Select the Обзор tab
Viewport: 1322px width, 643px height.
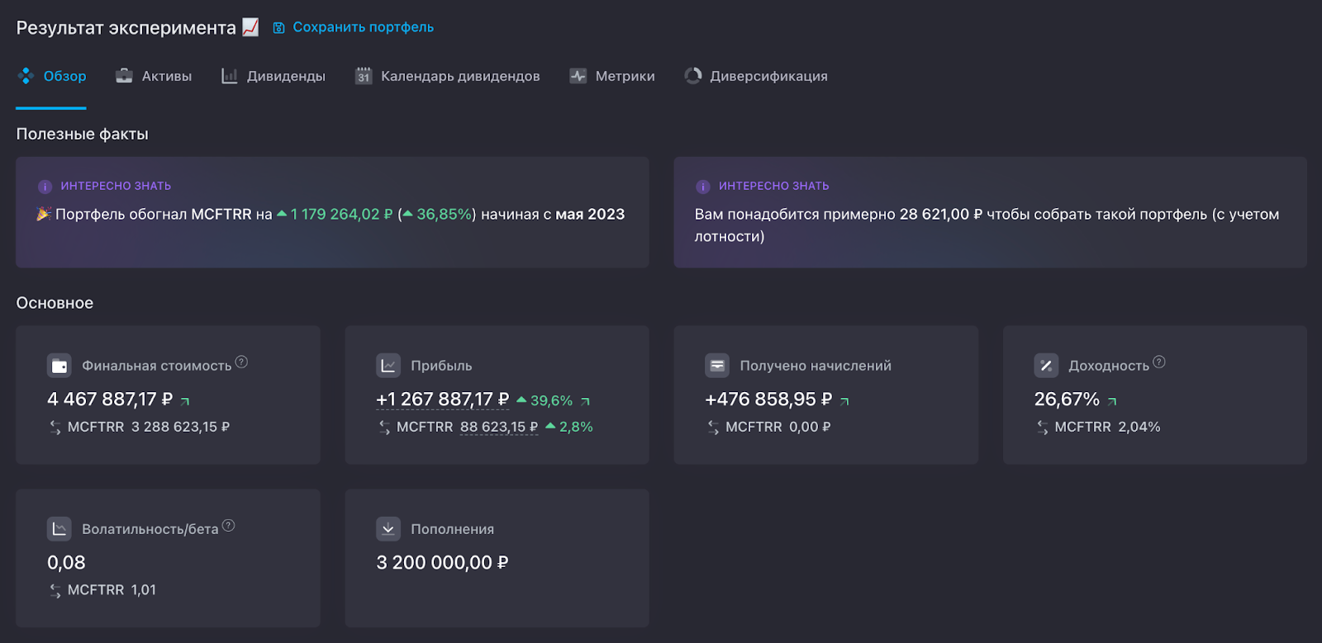pos(52,76)
